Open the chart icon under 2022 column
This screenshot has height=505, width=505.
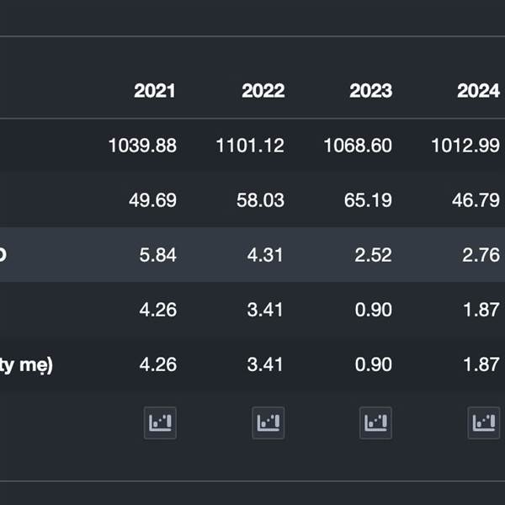(x=268, y=423)
